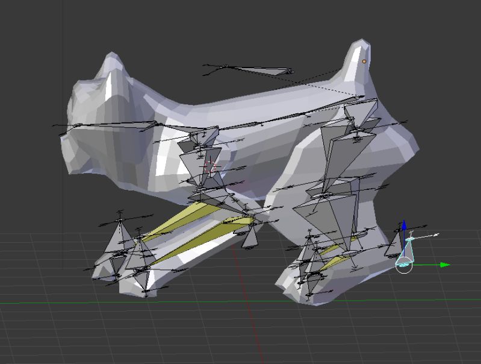Click the red-white 3D cursor crosshair
481x364 pixels.
[x=210, y=167]
